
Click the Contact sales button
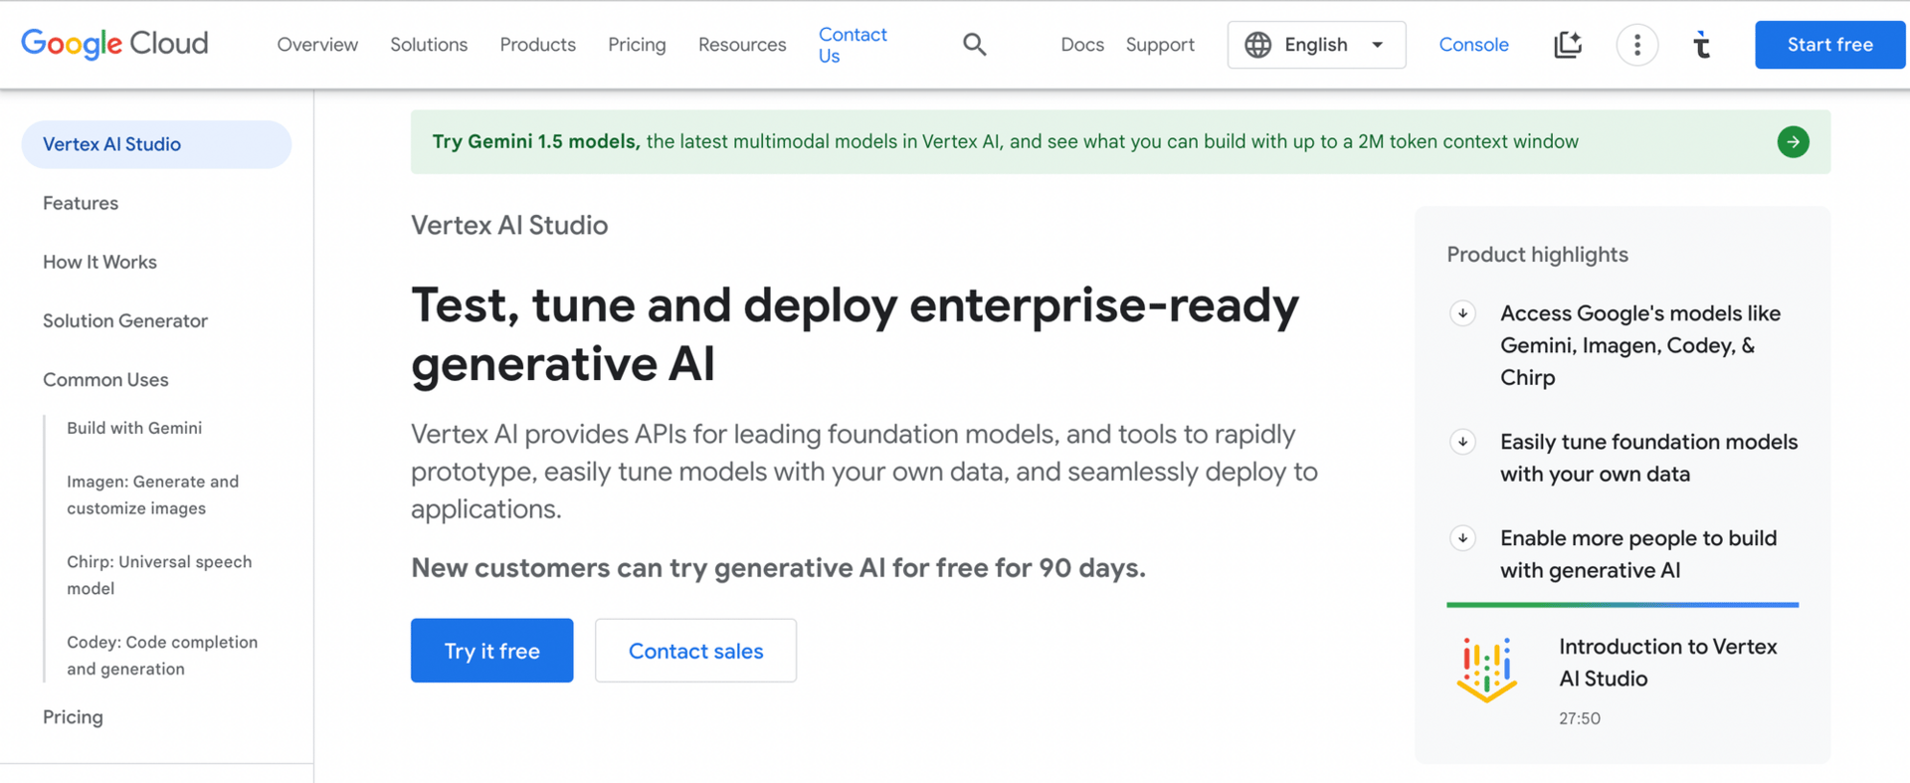coord(696,651)
